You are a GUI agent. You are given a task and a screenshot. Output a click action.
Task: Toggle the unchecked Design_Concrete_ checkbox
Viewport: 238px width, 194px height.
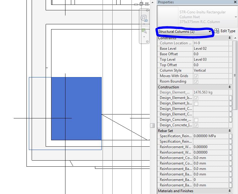pyautogui.click(x=196, y=120)
